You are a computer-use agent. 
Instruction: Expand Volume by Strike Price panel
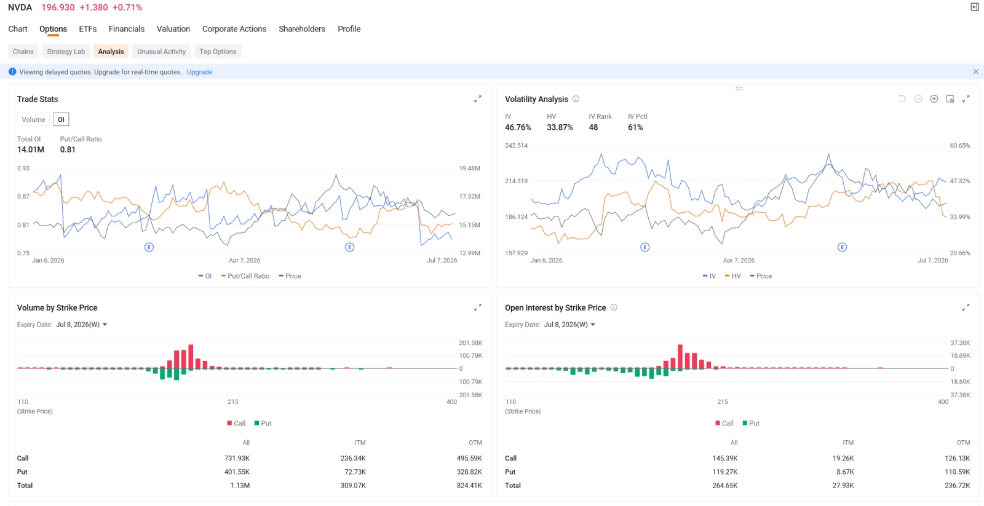(477, 307)
